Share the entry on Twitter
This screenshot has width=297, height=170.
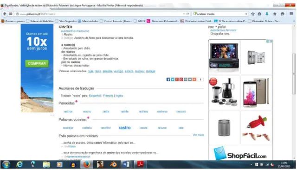coord(173,79)
